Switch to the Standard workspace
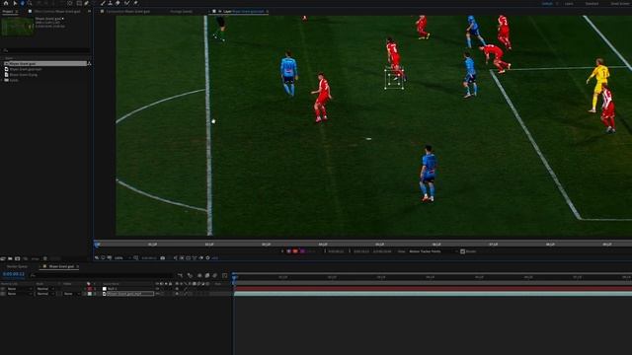This screenshot has height=355, width=632. point(592,3)
